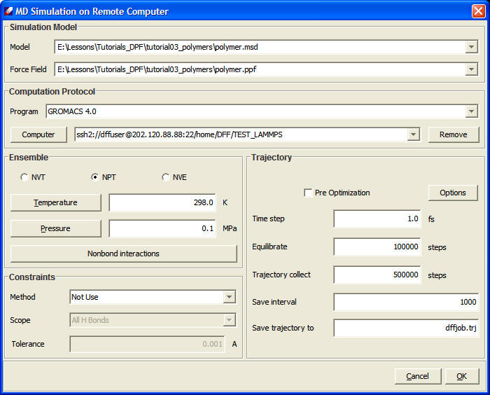490x395 pixels.
Task: Expand the Program GROMACS dropdown
Action: pyautogui.click(x=472, y=111)
